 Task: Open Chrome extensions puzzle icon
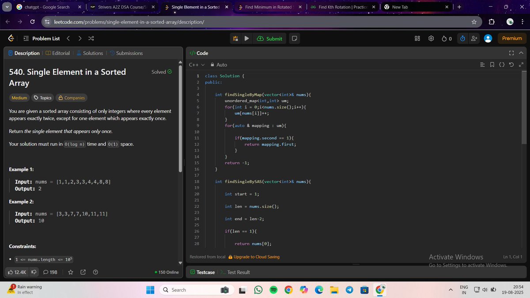coord(492,22)
